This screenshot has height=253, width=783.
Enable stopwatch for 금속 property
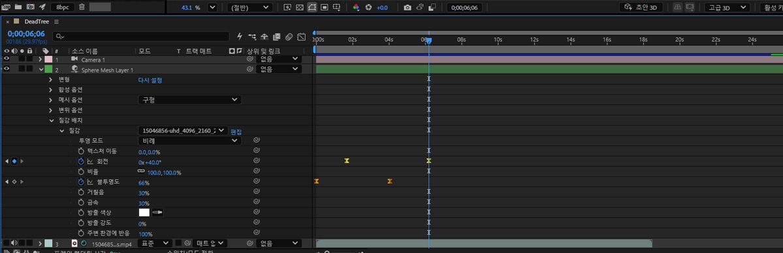(x=81, y=203)
